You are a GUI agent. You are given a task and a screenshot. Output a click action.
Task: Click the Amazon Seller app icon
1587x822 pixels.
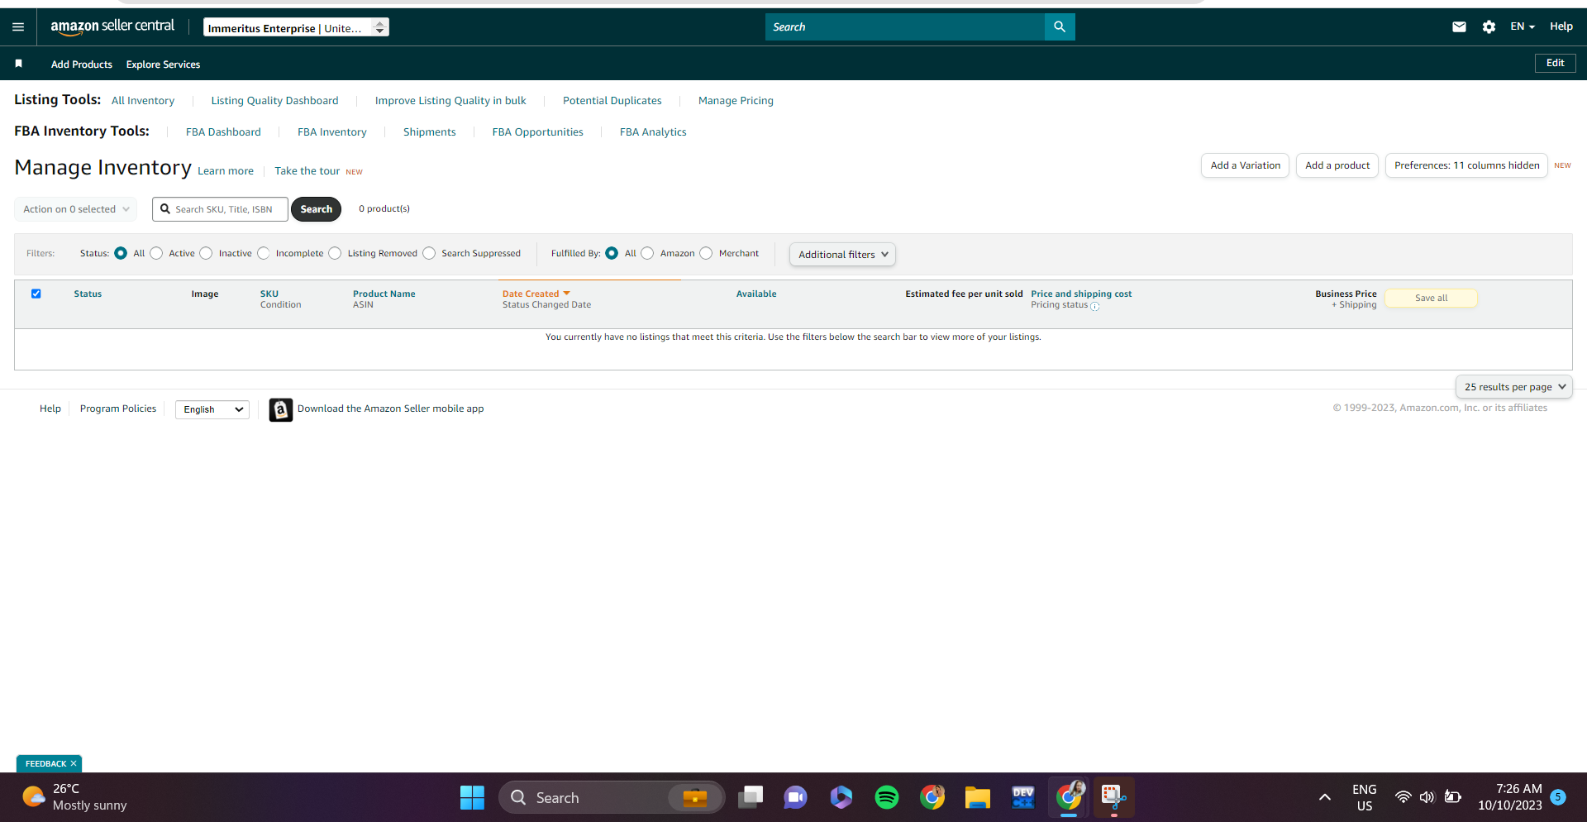(x=281, y=409)
